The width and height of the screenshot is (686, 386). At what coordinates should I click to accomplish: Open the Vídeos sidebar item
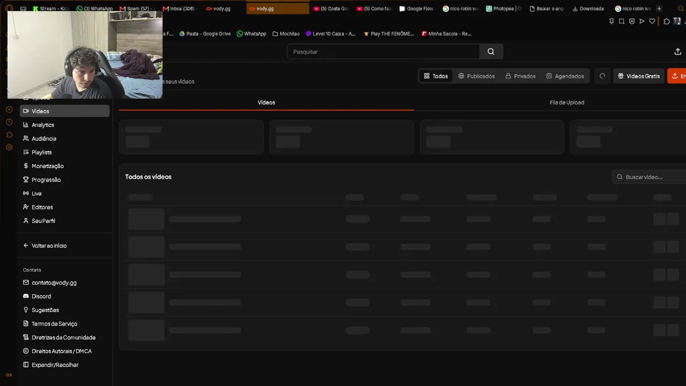(64, 111)
